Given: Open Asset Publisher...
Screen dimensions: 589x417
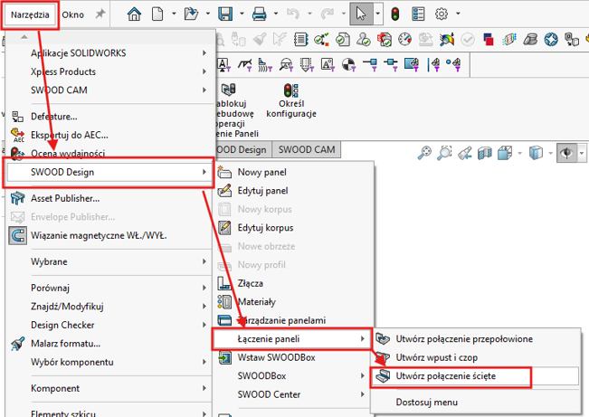Looking at the screenshot, I should point(65,198).
